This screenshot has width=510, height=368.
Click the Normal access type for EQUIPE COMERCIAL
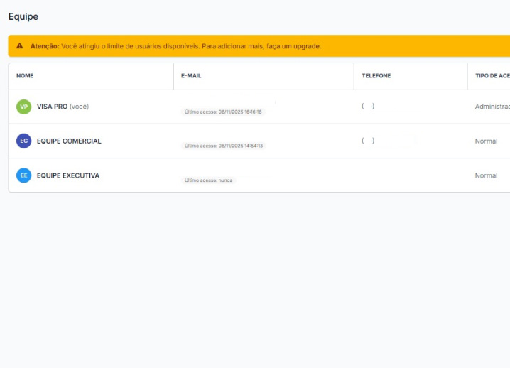pyautogui.click(x=486, y=141)
